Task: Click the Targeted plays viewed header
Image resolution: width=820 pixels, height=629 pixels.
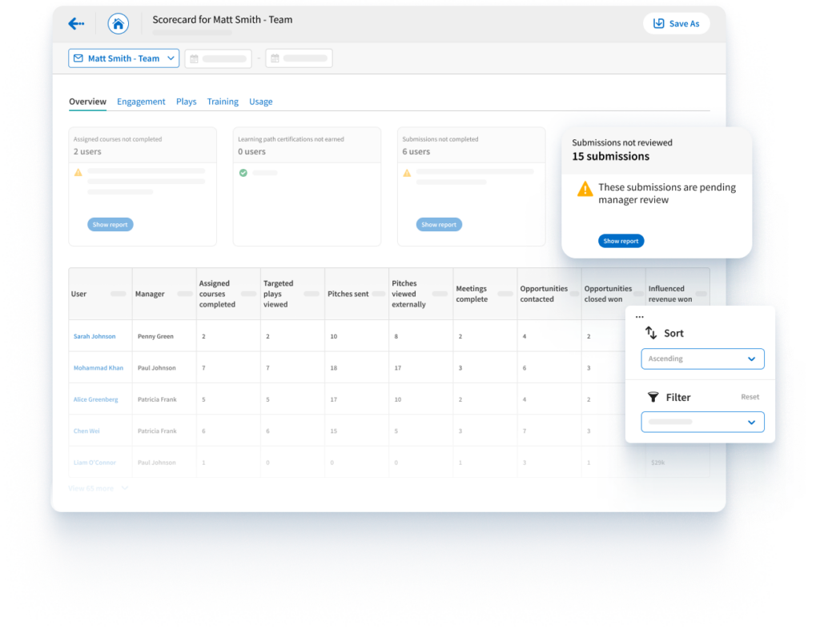Action: click(x=292, y=294)
